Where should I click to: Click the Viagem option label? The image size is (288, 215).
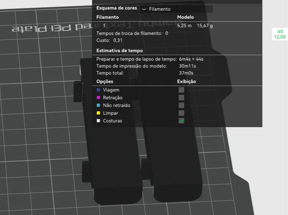[111, 90]
